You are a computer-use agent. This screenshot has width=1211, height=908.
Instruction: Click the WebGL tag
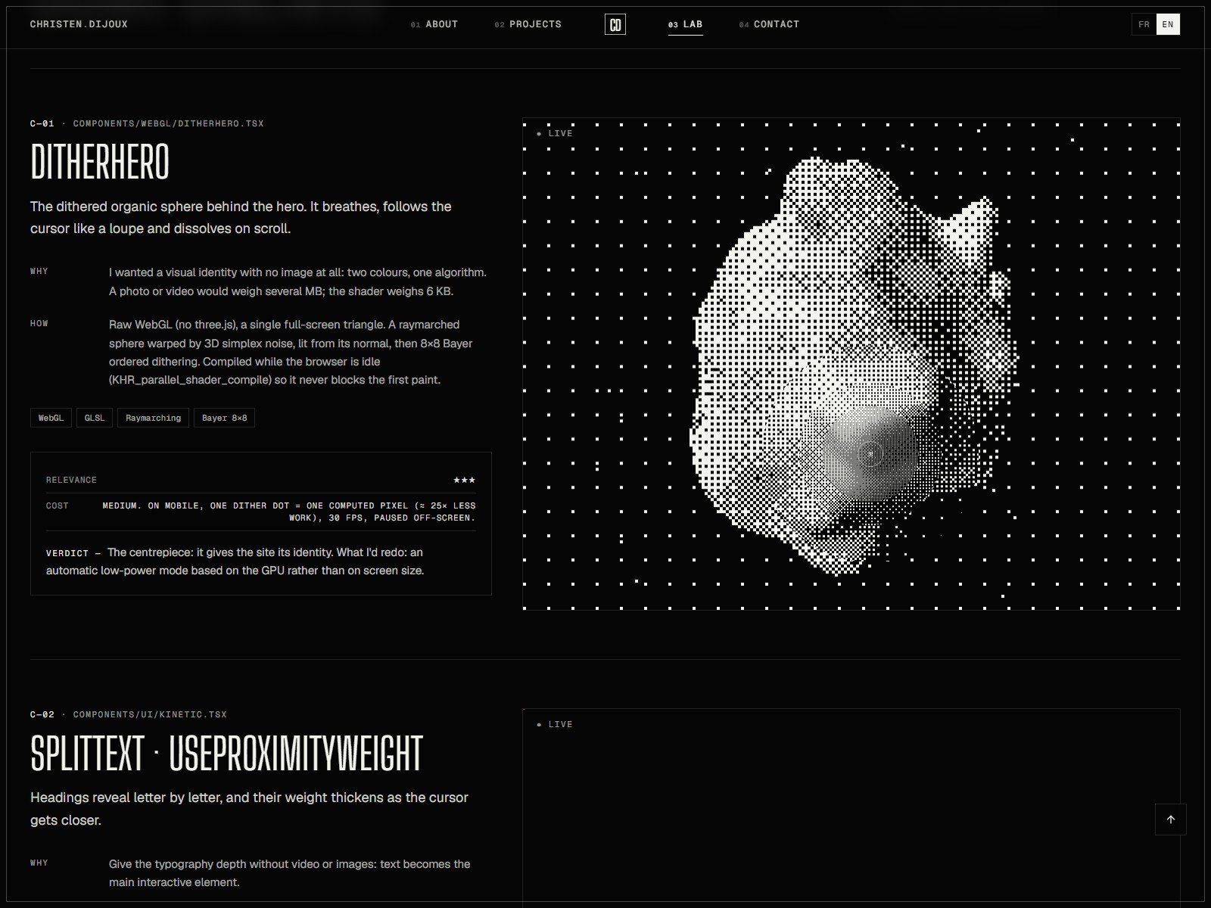click(x=51, y=418)
